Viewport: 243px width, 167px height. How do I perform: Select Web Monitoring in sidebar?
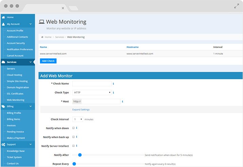[x=16, y=100]
